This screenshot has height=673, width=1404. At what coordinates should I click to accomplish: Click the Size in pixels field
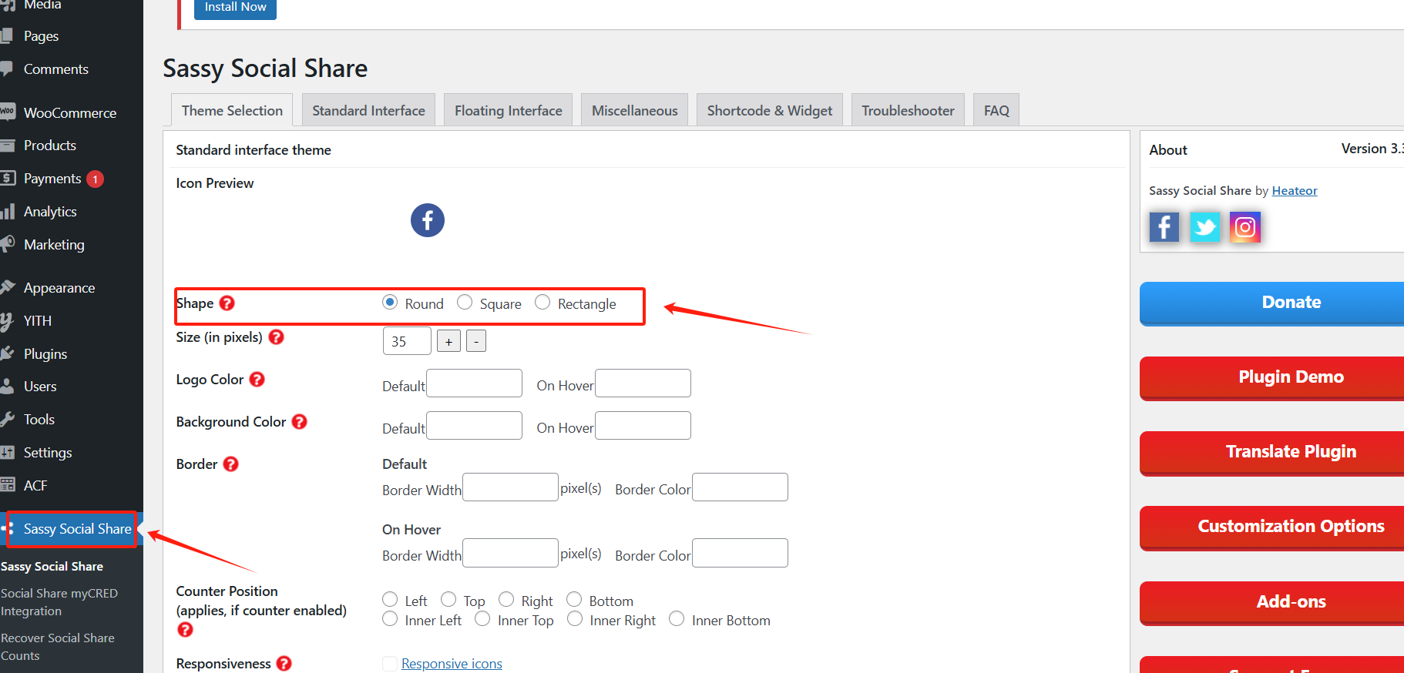[407, 341]
